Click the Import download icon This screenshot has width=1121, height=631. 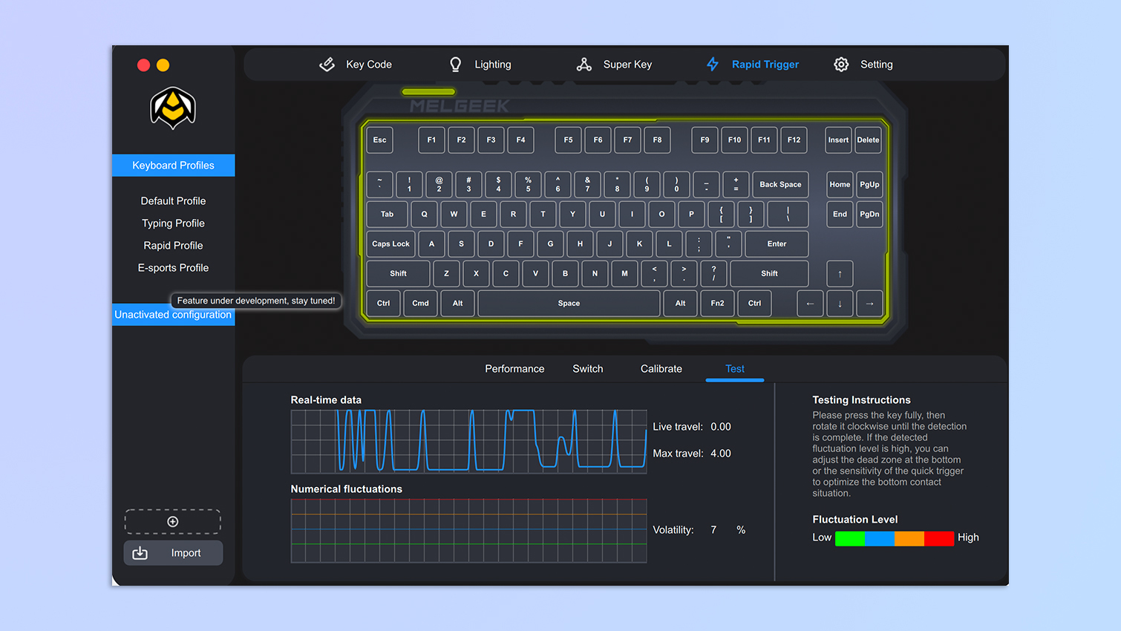click(x=140, y=553)
